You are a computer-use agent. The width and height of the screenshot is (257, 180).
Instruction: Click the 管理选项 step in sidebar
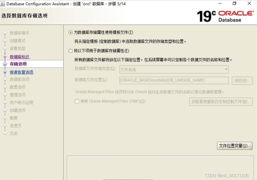tap(18, 95)
